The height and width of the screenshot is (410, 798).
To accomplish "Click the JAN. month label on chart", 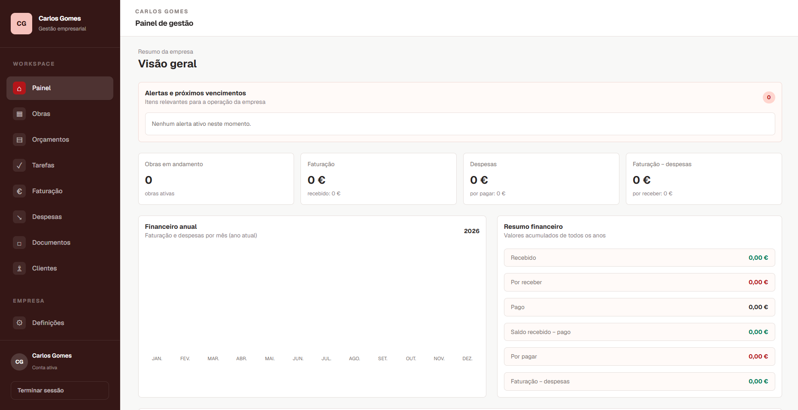I will (x=157, y=358).
